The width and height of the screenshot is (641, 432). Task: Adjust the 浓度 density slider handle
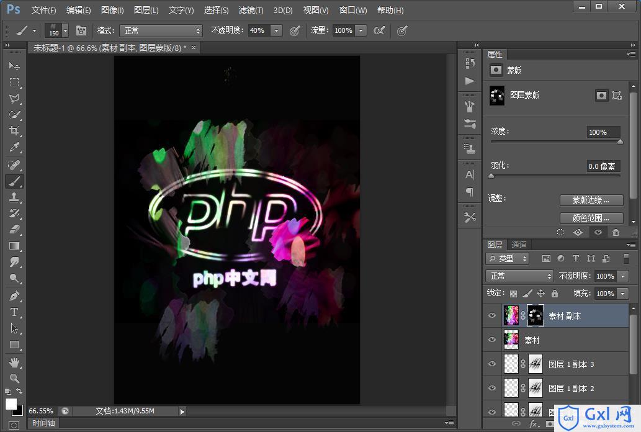click(x=620, y=142)
